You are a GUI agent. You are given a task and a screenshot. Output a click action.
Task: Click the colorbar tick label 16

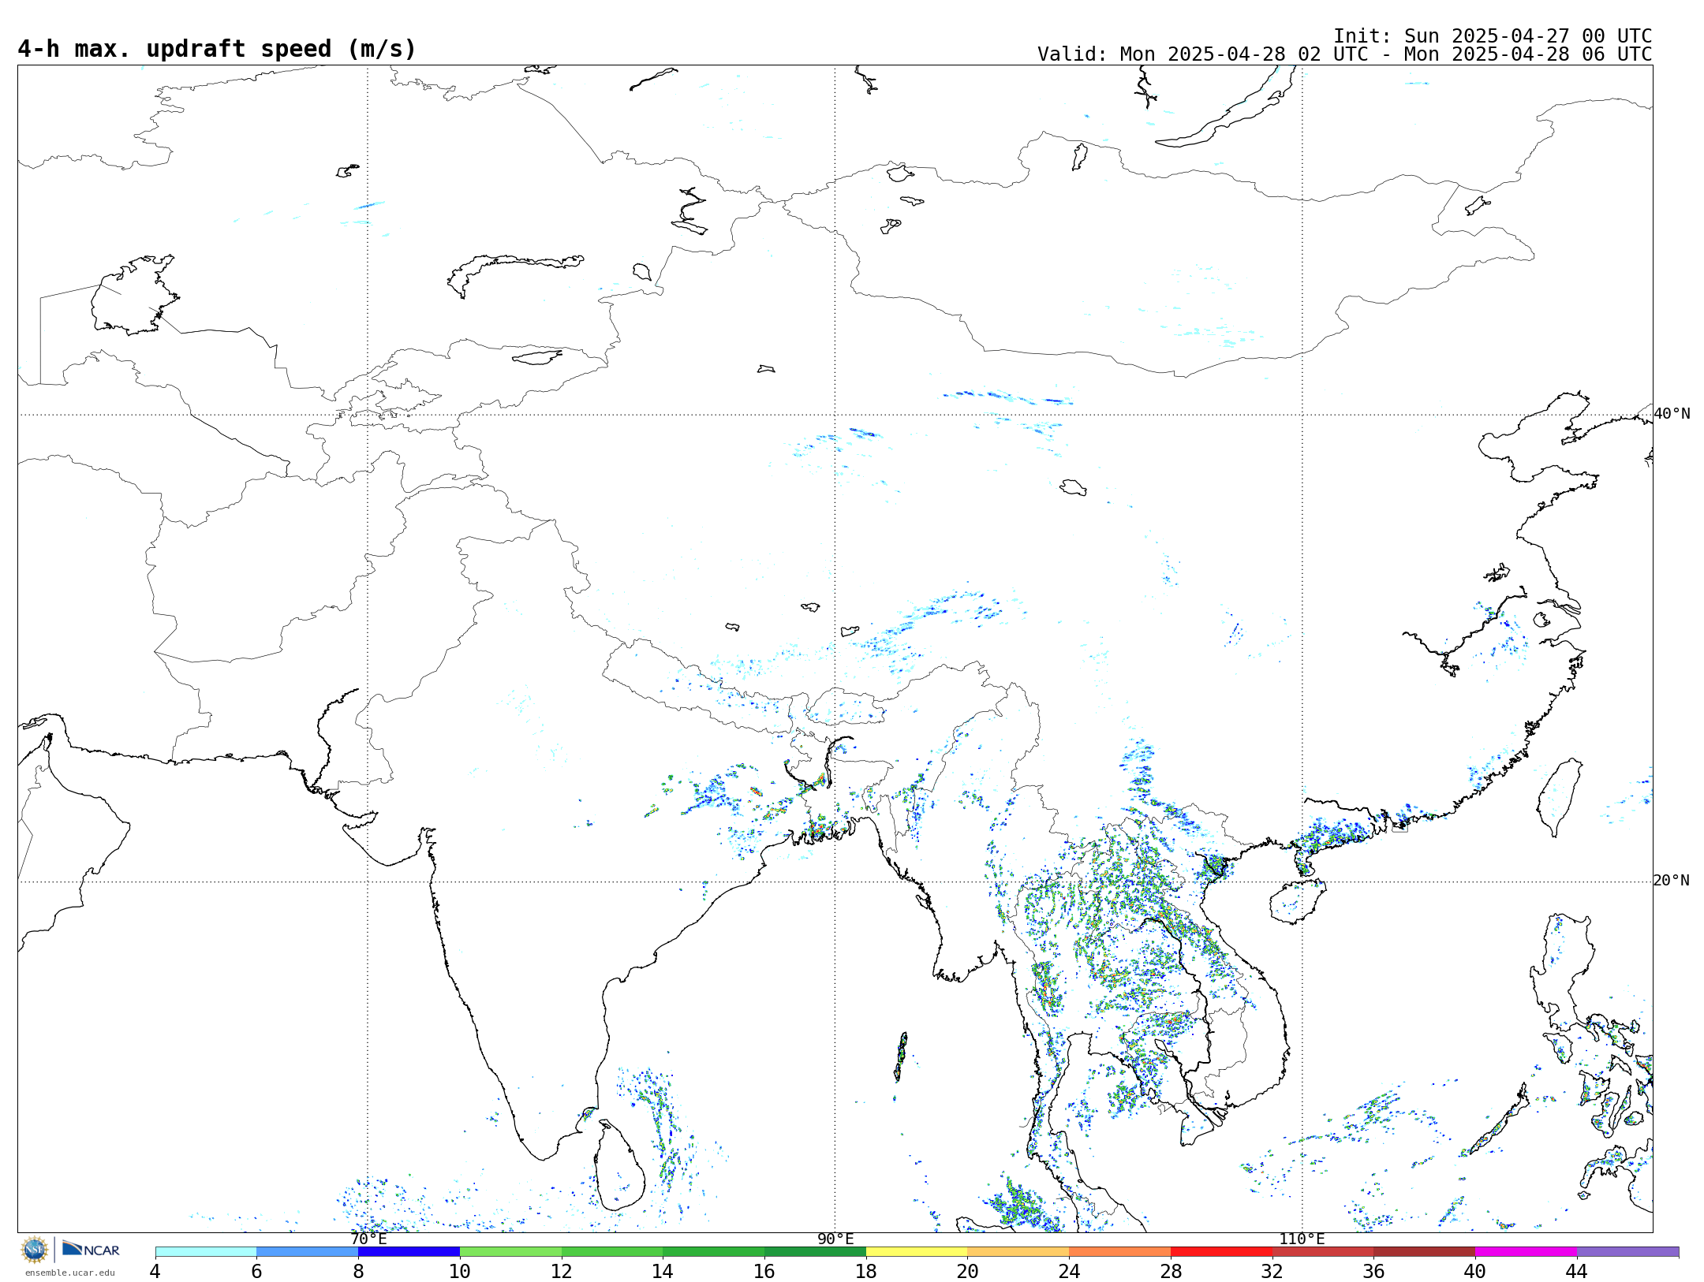pos(764,1271)
